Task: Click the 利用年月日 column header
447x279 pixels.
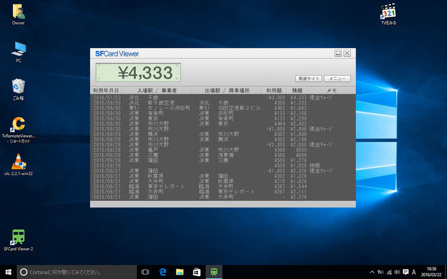Action: pos(106,90)
